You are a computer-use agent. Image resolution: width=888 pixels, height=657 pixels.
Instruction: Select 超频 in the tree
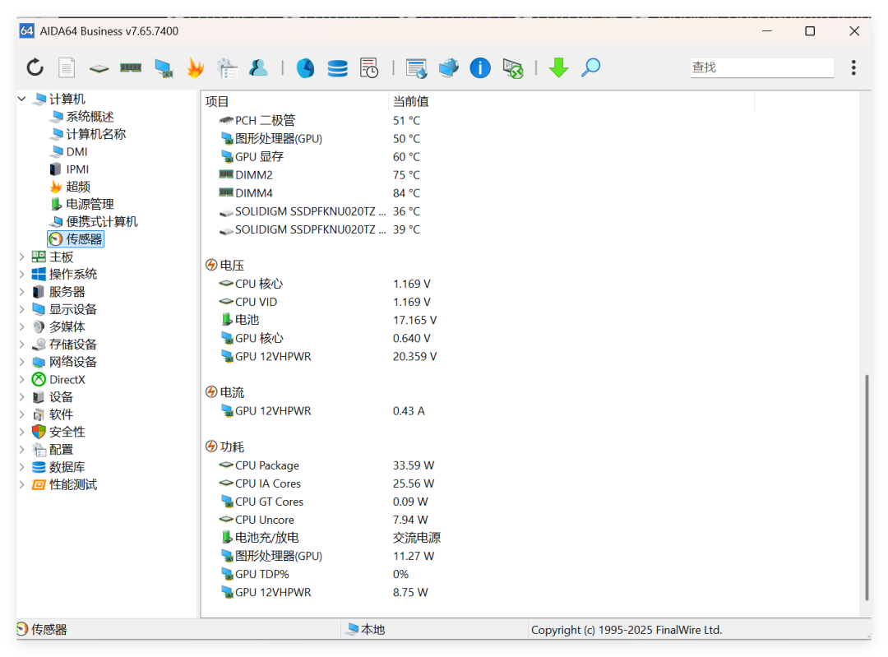pyautogui.click(x=78, y=187)
